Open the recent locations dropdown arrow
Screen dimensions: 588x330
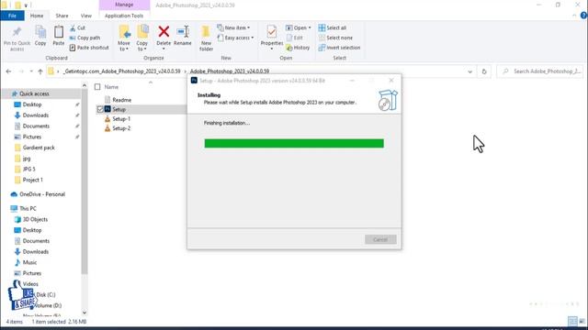31,71
